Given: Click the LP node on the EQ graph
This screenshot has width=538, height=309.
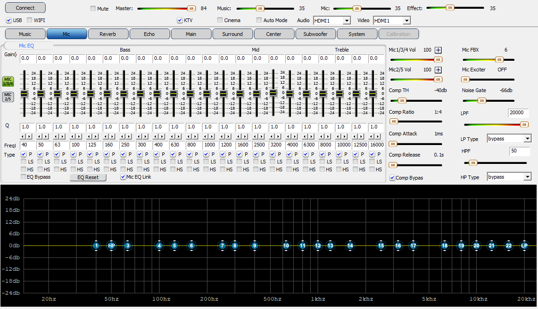Looking at the screenshot, I should (524, 246).
